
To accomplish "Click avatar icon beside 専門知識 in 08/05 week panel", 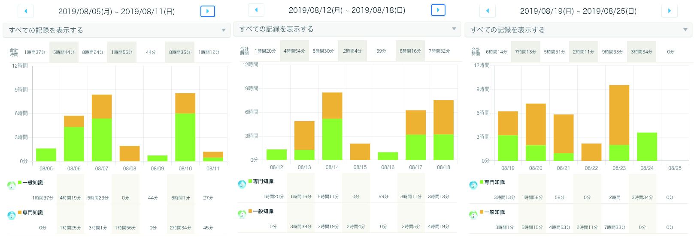I will tap(12, 215).
